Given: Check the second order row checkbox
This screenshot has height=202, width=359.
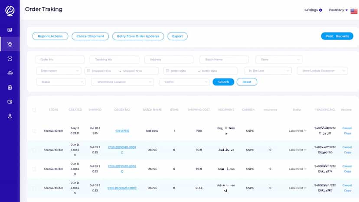Looking at the screenshot, I should [34, 150].
